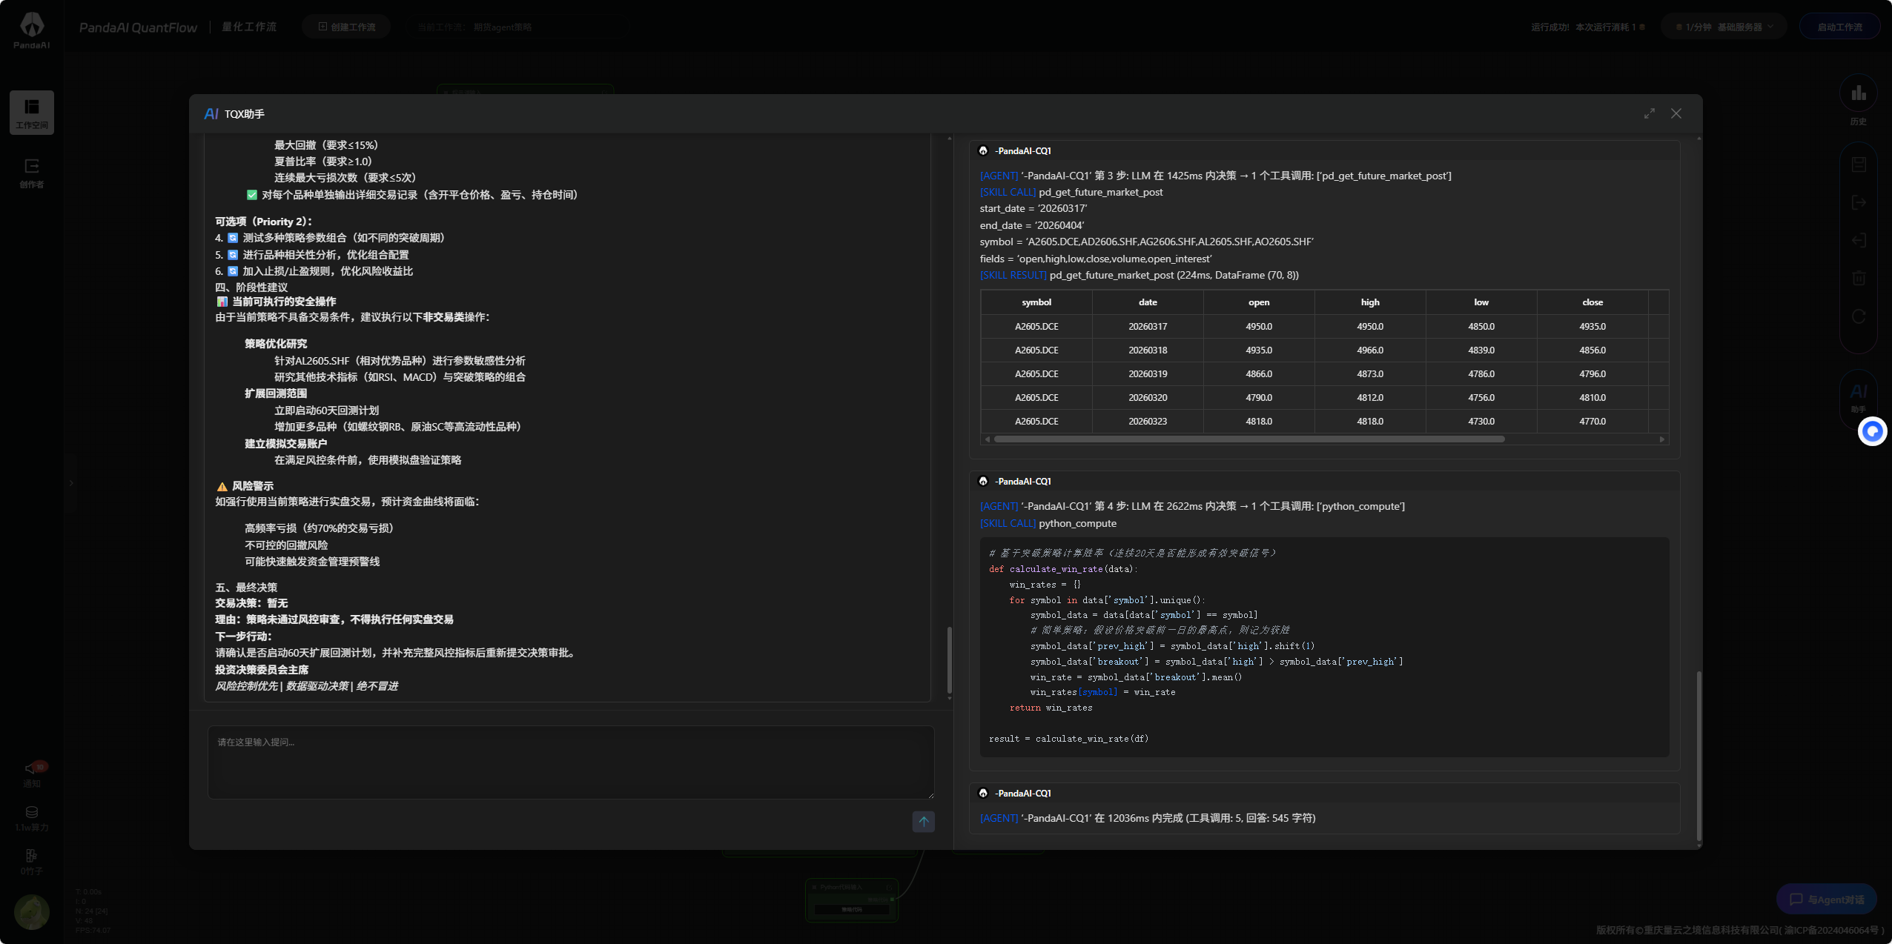Click the PandaAI logo
This screenshot has height=944, width=1892.
[31, 27]
